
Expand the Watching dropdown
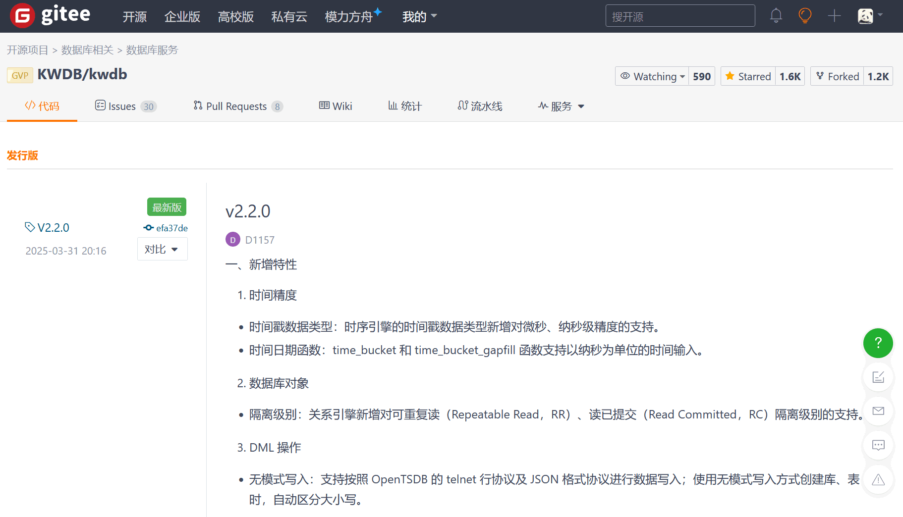pos(652,76)
